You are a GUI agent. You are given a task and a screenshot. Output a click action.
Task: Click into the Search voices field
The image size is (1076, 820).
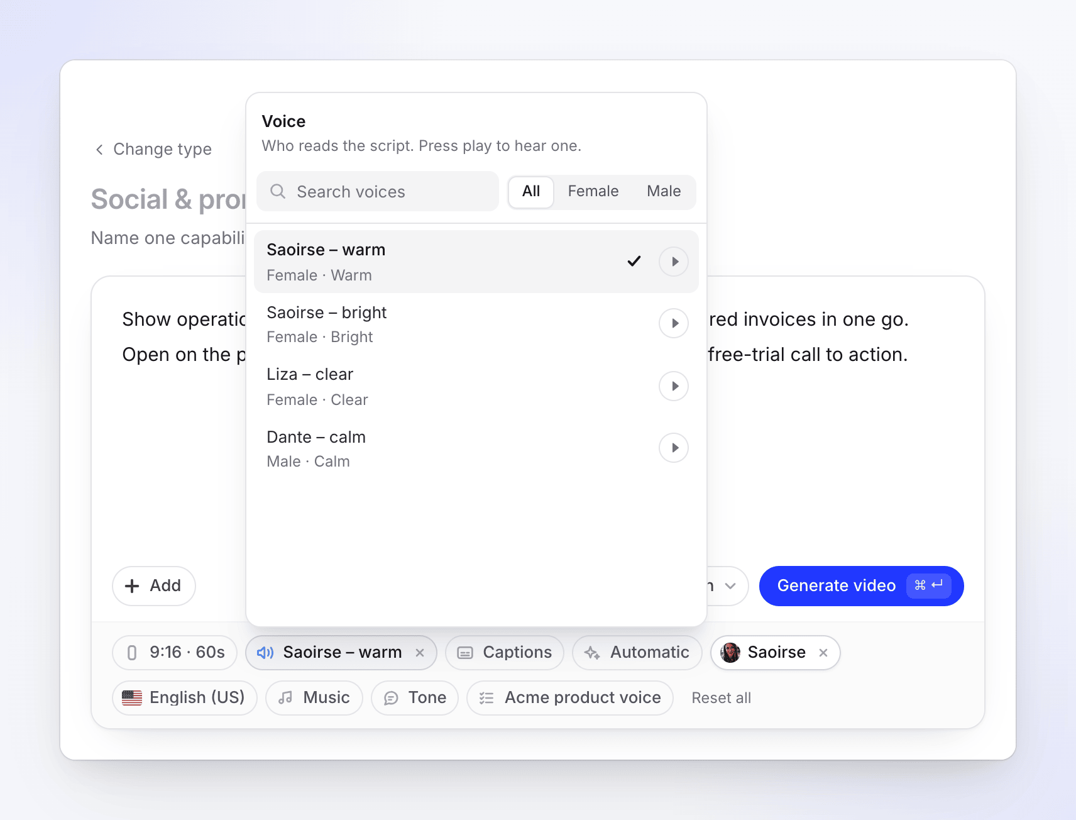click(x=378, y=191)
